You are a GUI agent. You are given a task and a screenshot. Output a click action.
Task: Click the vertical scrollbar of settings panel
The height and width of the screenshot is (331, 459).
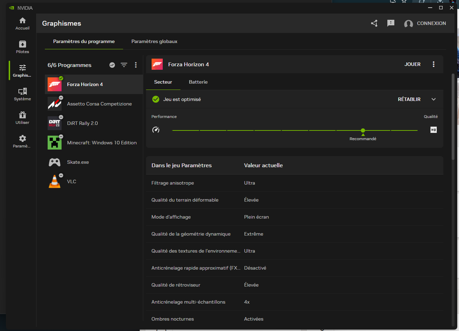pyautogui.click(x=453, y=117)
